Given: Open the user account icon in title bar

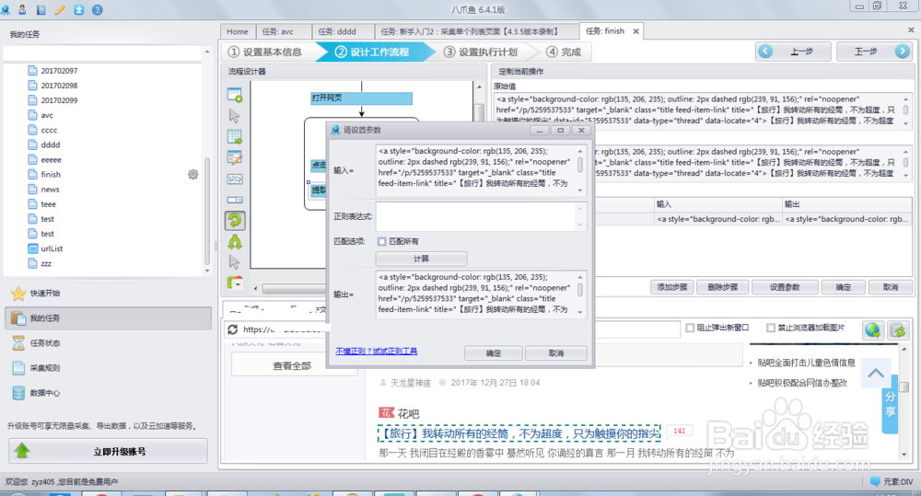Looking at the screenshot, I should [x=22, y=9].
